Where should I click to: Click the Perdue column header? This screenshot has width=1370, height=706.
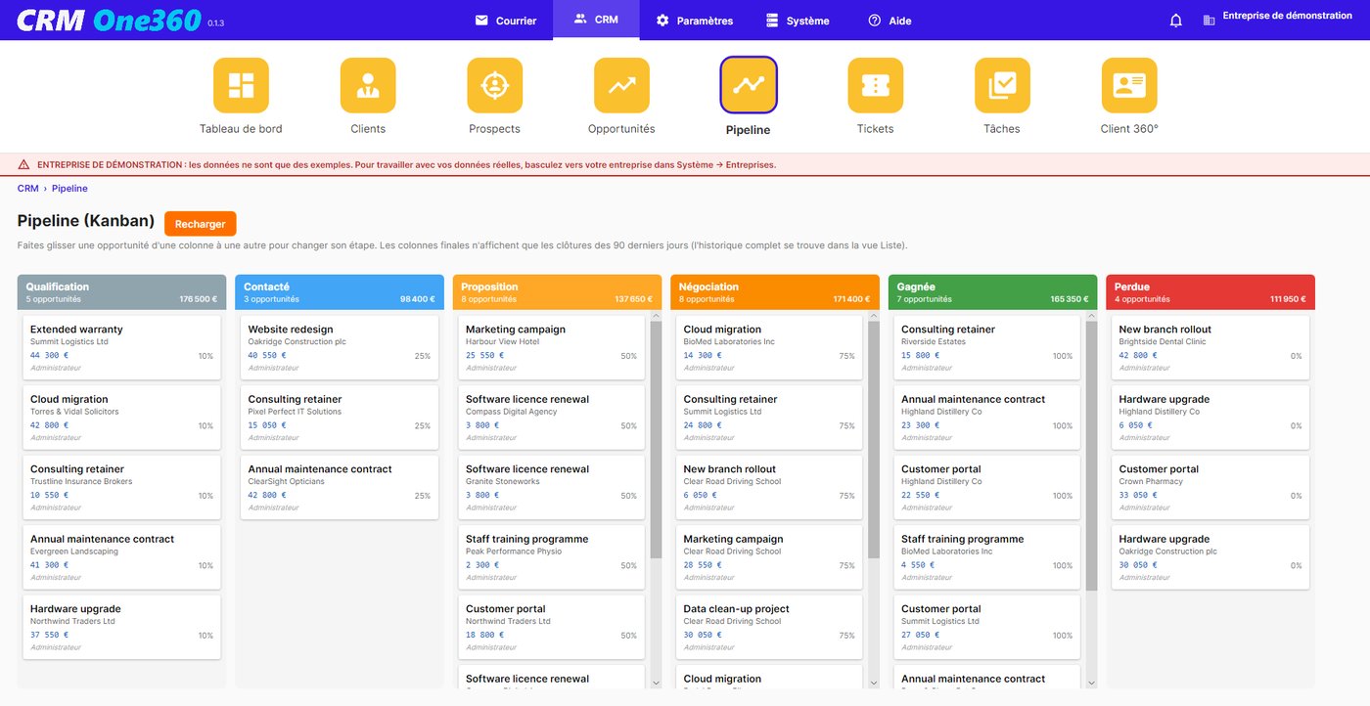[x=1210, y=292]
